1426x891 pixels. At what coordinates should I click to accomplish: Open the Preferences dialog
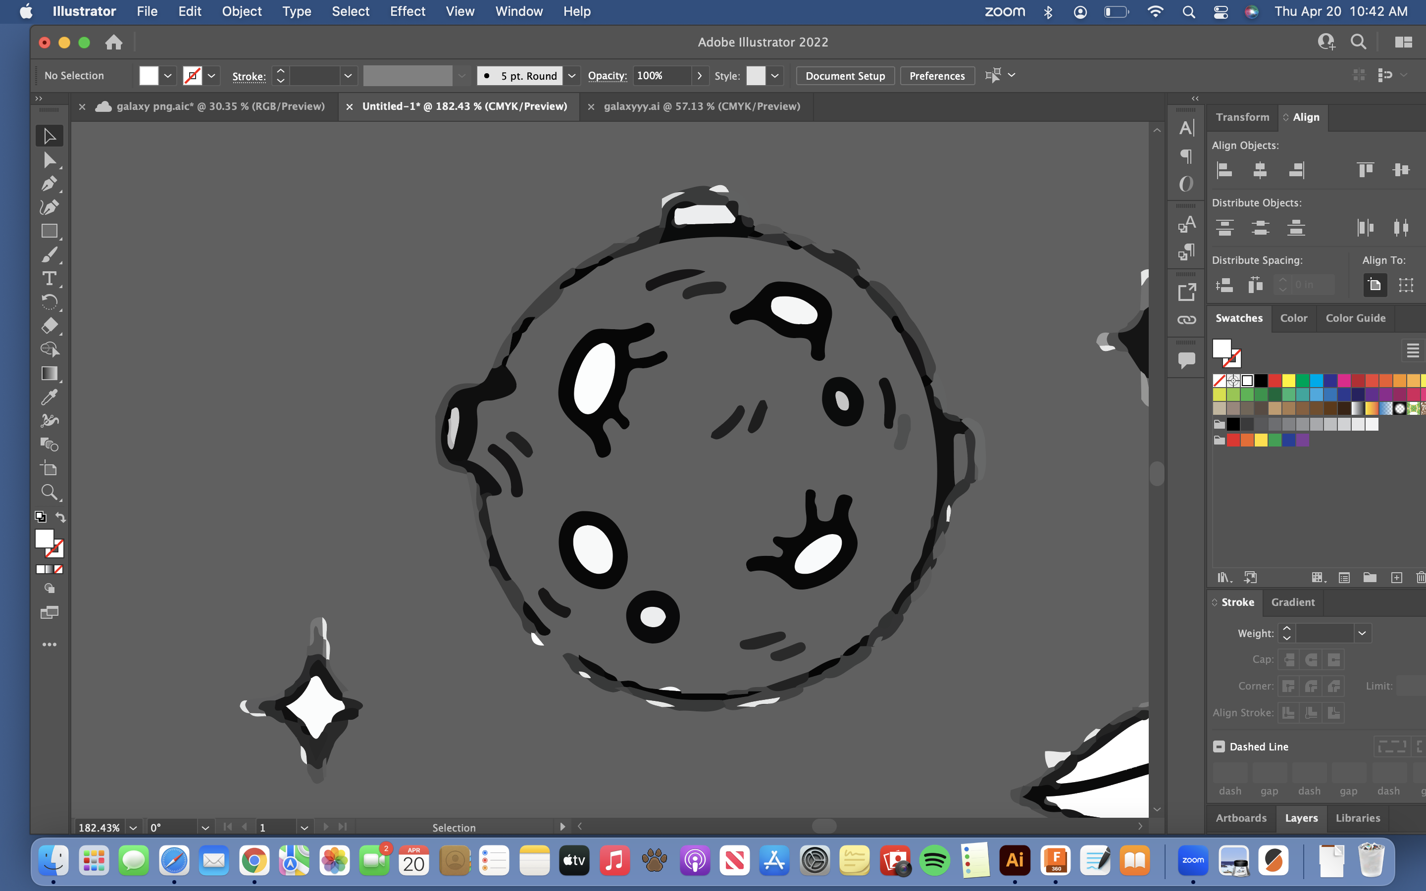(936, 75)
